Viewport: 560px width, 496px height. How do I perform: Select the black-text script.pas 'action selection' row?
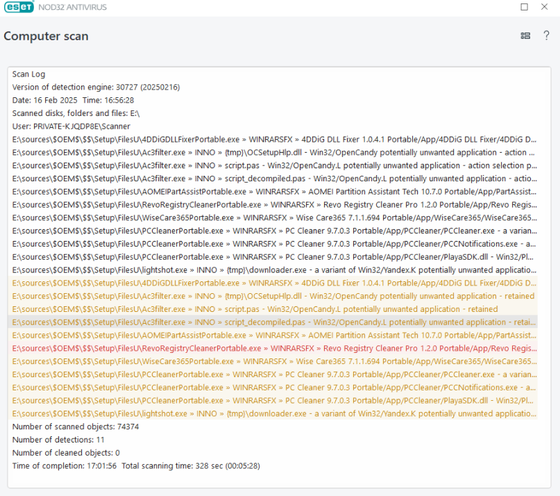point(273,165)
